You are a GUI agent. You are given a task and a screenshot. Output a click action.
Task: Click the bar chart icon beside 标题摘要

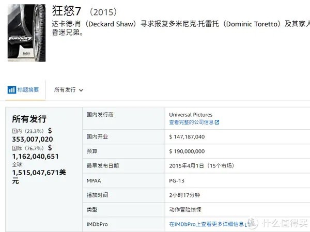click(12, 90)
